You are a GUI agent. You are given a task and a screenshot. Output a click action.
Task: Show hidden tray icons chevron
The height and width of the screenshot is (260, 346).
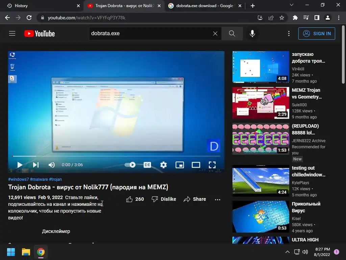point(287,252)
